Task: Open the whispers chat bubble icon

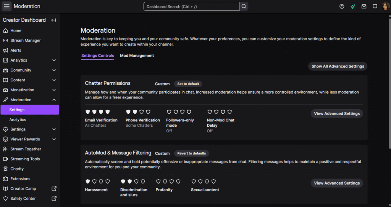Action: pyautogui.click(x=375, y=6)
